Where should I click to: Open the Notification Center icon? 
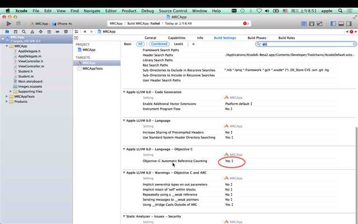pyautogui.click(x=349, y=11)
